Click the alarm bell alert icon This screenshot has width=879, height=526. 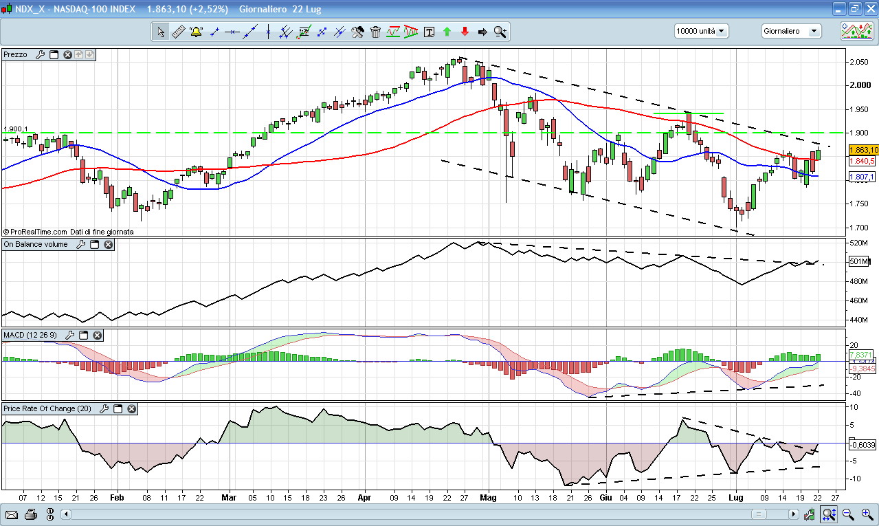[197, 32]
